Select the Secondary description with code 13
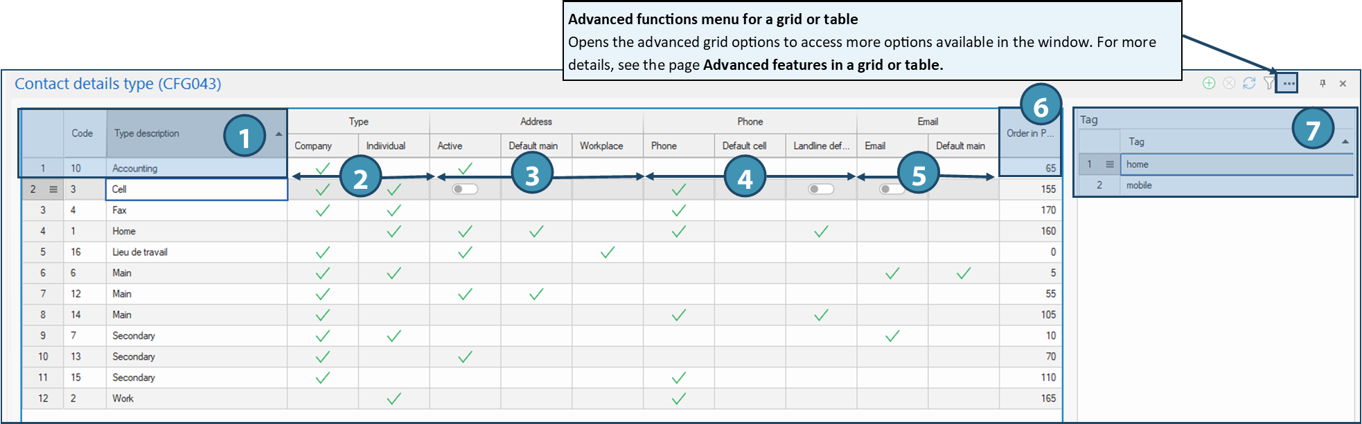 (196, 357)
